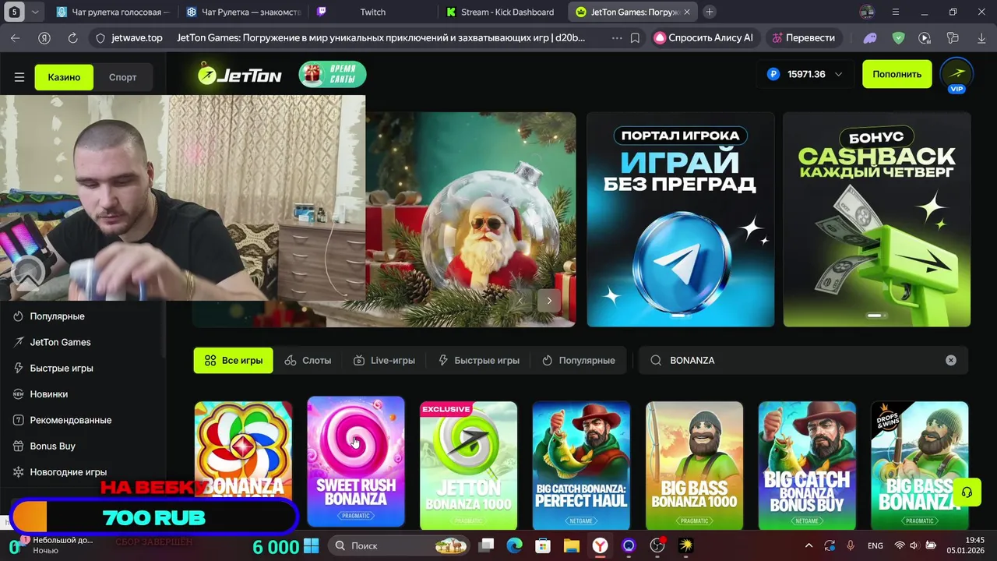Click the JetTon logo

point(239,75)
